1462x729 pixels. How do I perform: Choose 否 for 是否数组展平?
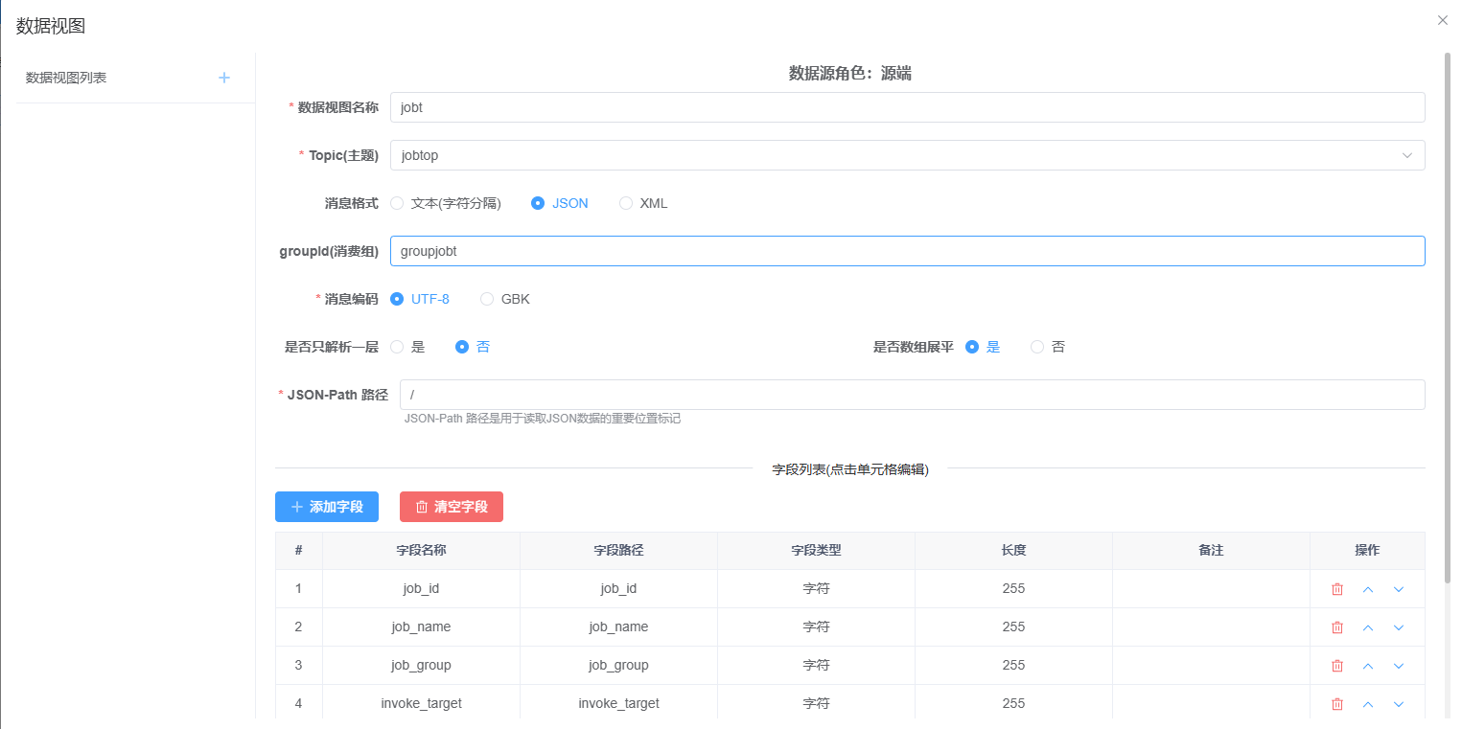[1037, 347]
